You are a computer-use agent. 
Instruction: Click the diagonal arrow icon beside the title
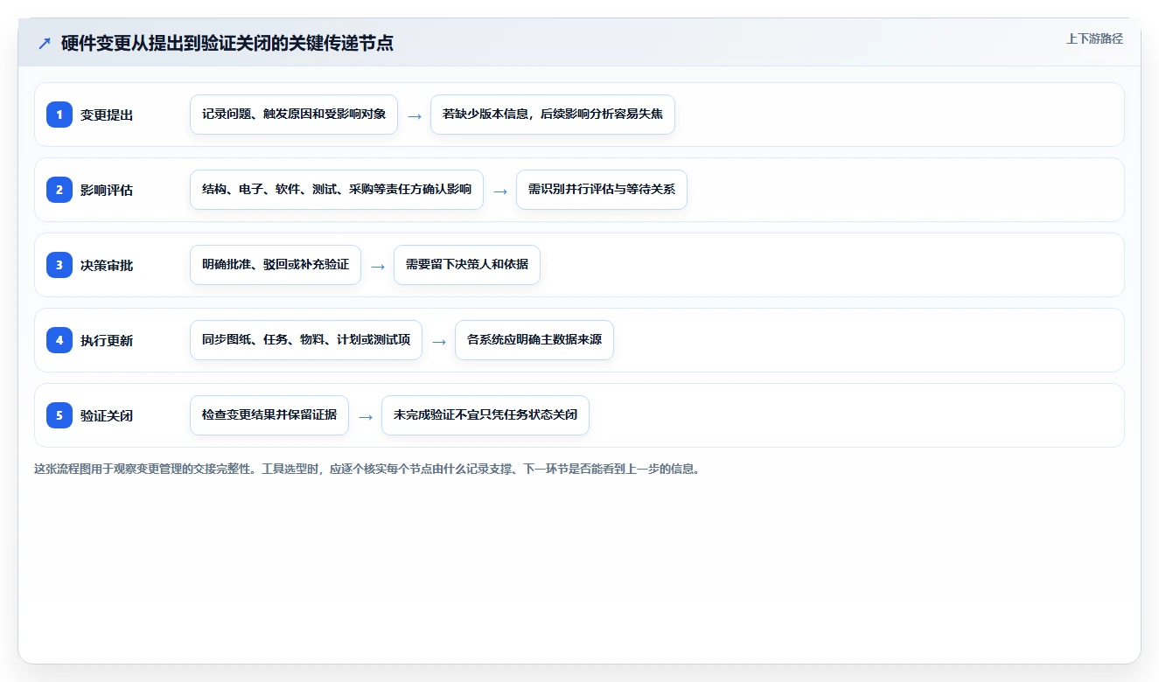click(45, 44)
